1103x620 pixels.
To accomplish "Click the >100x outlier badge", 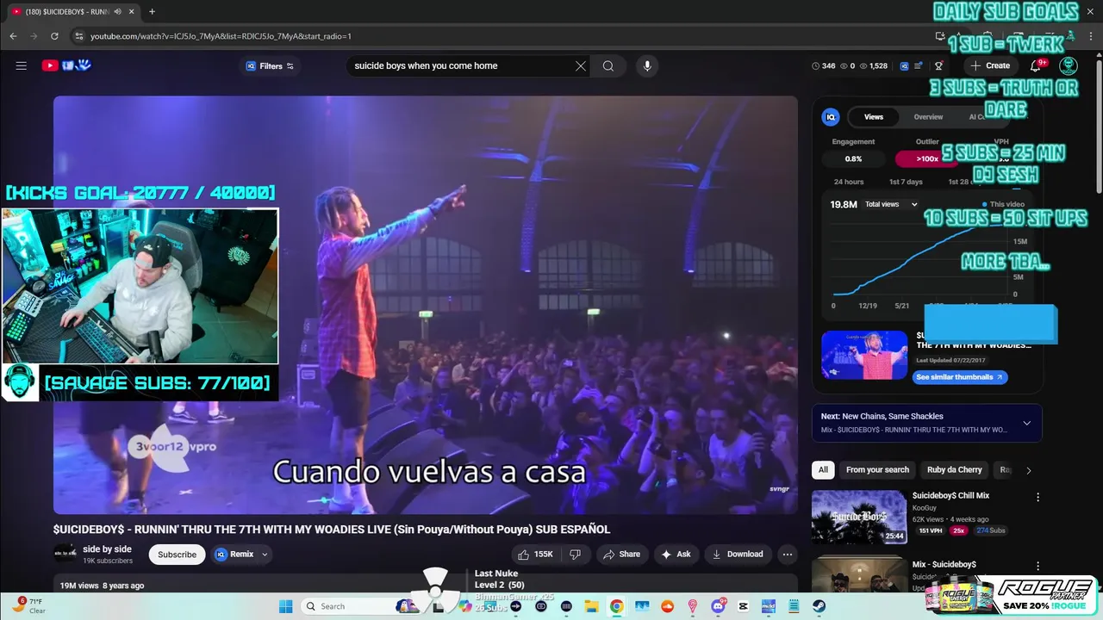I will pyautogui.click(x=927, y=158).
